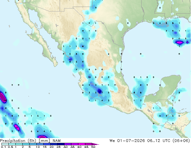Click the legend label '50'
Viewport: 191px width, 148px height.
click(x=93, y=147)
